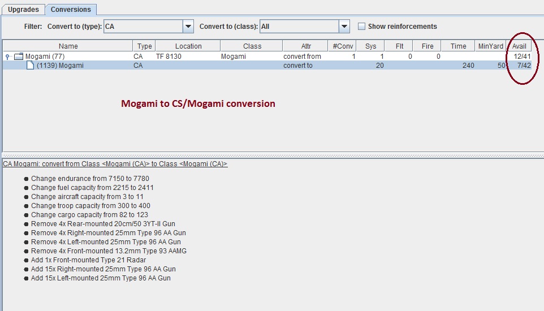
Task: Click 'Change cargo capacity from 82 to 123'
Action: click(89, 214)
